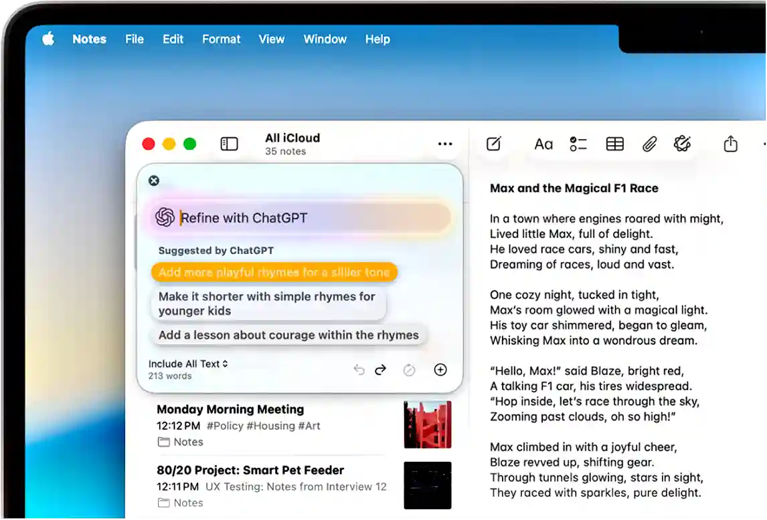Open the File menu

(134, 39)
